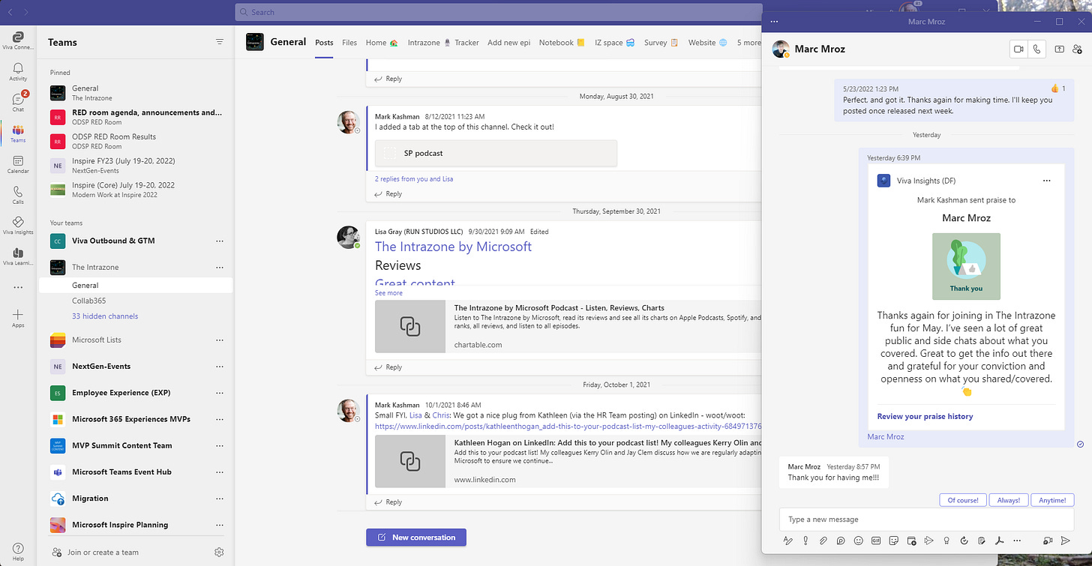Open pinned ODSP RED Room Results channel
Screen dimensions: 1092x566
point(136,141)
